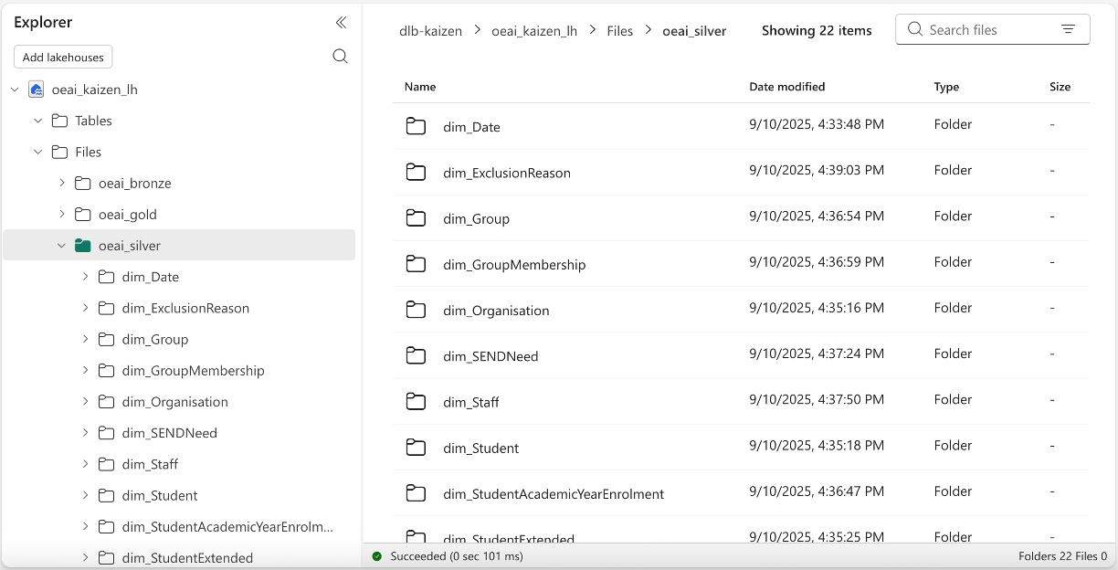Collapse the Explorer panel with the double chevron
Viewport: 1118px width, 570px height.
(340, 23)
